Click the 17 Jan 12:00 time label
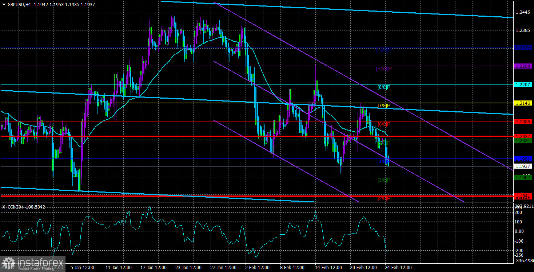The width and height of the screenshot is (534, 272). (x=153, y=268)
